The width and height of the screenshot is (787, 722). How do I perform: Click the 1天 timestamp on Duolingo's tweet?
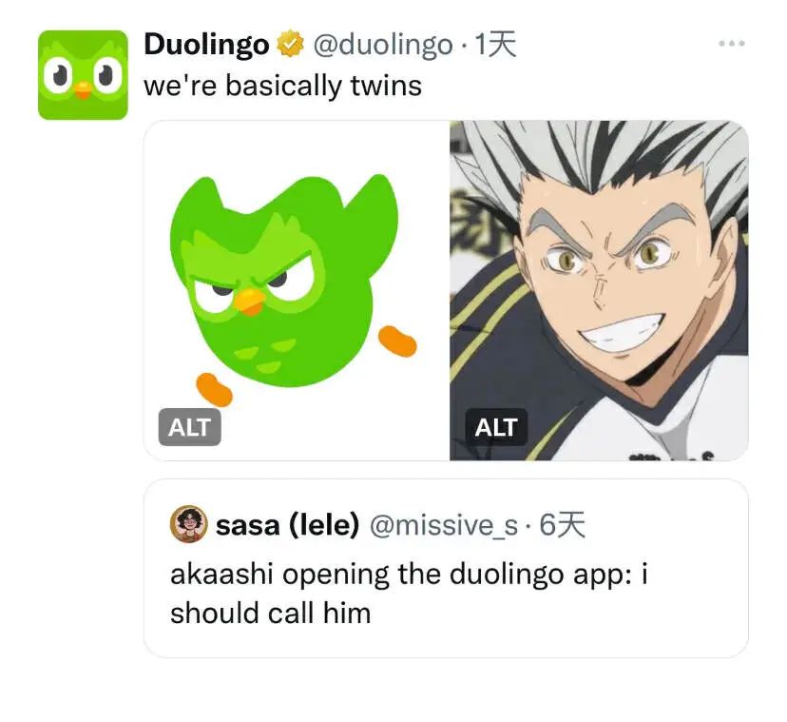pyautogui.click(x=495, y=44)
